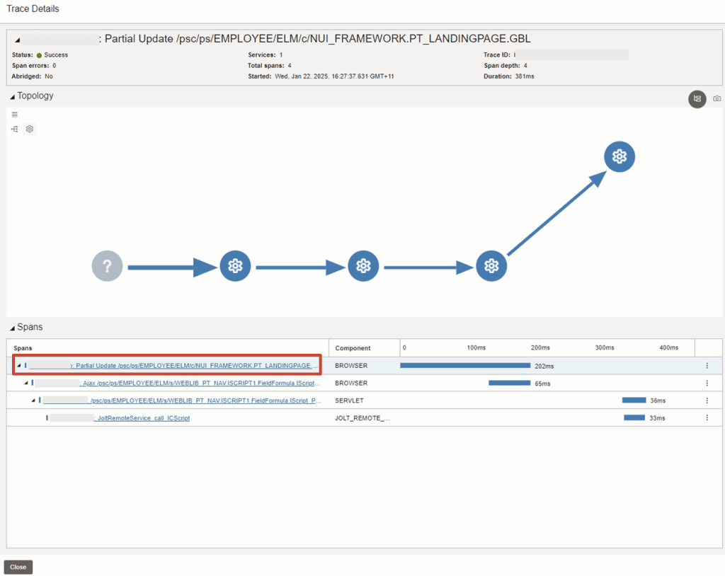Screen dimensions: 725x576
Task: Click the small gear settings icon in topology toolbar
Action: click(30, 129)
